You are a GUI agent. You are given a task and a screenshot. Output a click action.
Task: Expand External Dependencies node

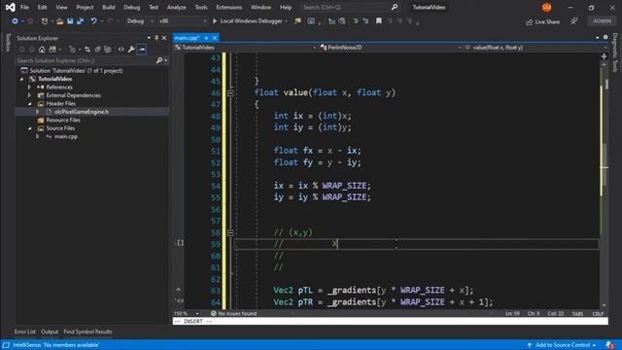29,95
